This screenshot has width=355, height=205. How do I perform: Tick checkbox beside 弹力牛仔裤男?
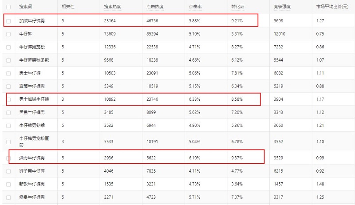[x=8, y=158]
